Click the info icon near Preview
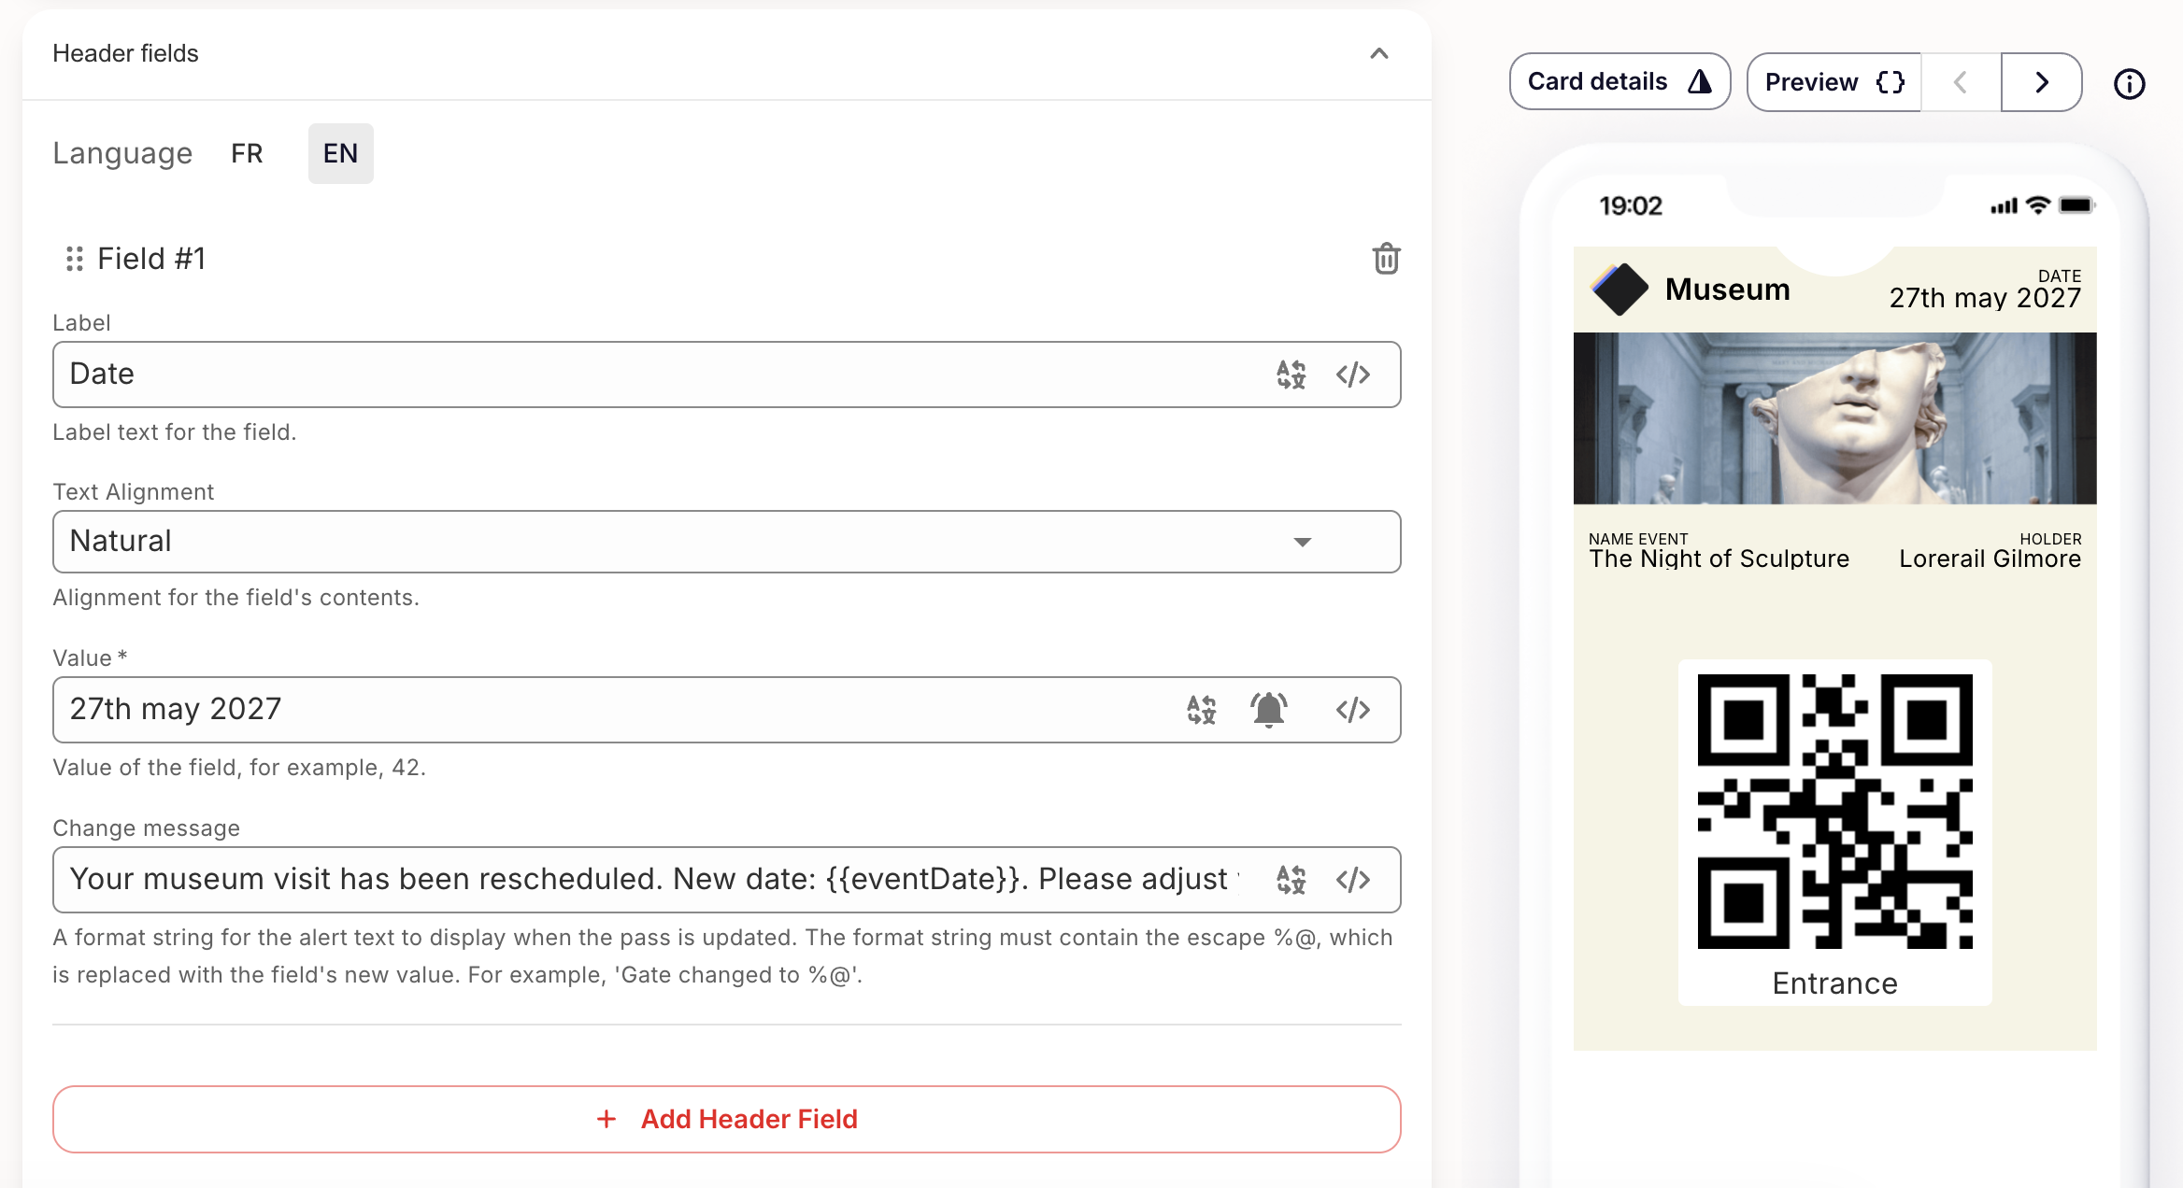 tap(2130, 84)
